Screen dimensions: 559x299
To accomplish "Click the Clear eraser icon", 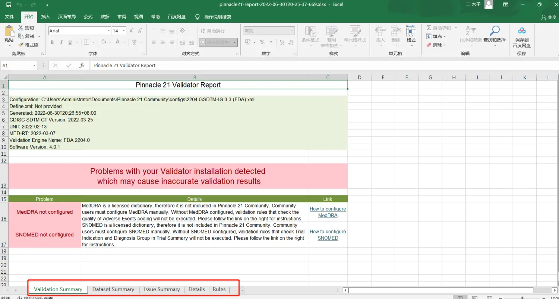I will [x=429, y=45].
